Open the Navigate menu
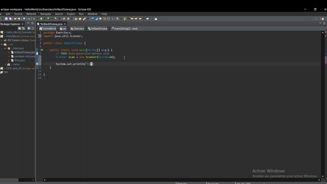 pos(45,14)
